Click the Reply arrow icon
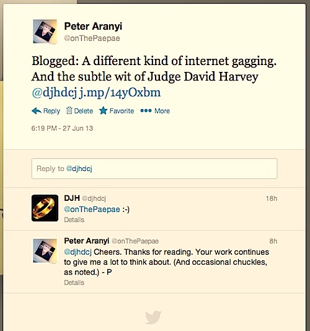This screenshot has height=331, width=310. [37, 110]
